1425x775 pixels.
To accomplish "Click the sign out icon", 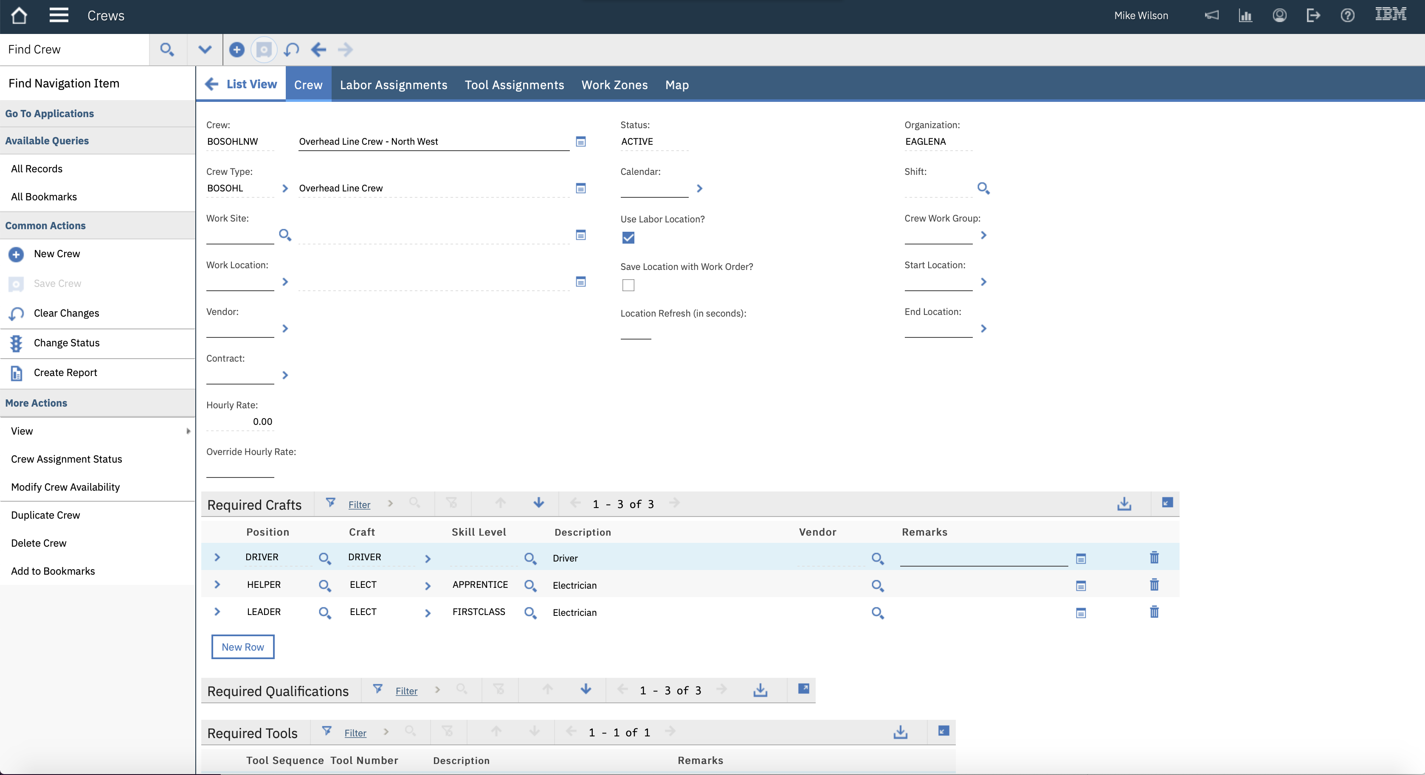I will pos(1313,15).
